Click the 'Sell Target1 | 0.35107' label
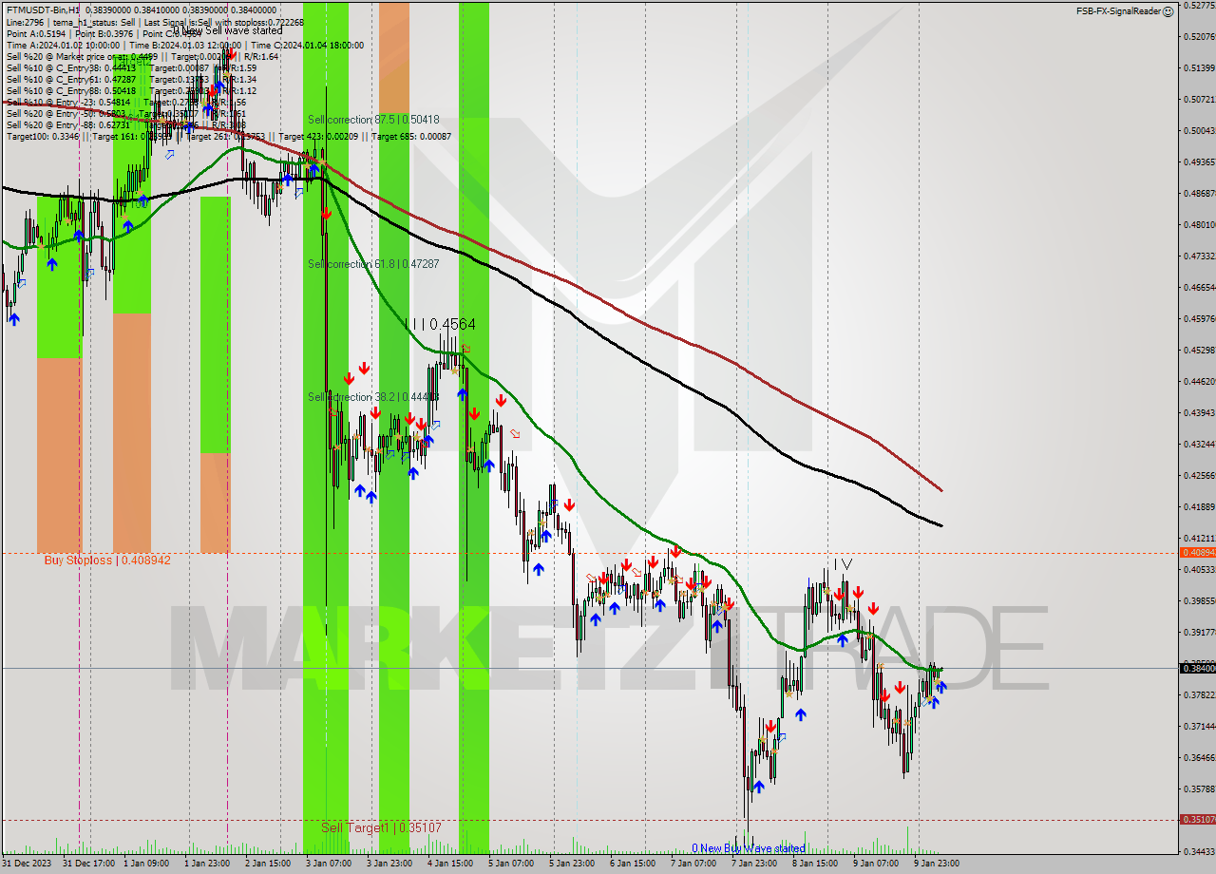Viewport: 1216px width, 874px height. [x=381, y=827]
